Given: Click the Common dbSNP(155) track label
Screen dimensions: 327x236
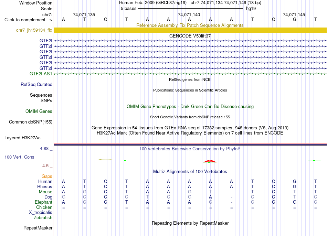Looking at the screenshot, I should coord(30,122).
